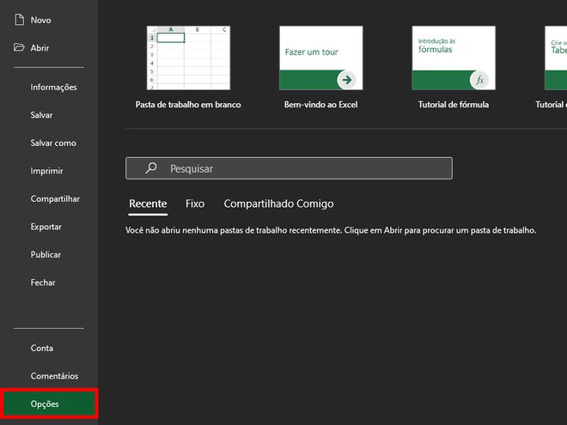This screenshot has height=425, width=567.
Task: Switch to the Recente tab
Action: [x=148, y=203]
